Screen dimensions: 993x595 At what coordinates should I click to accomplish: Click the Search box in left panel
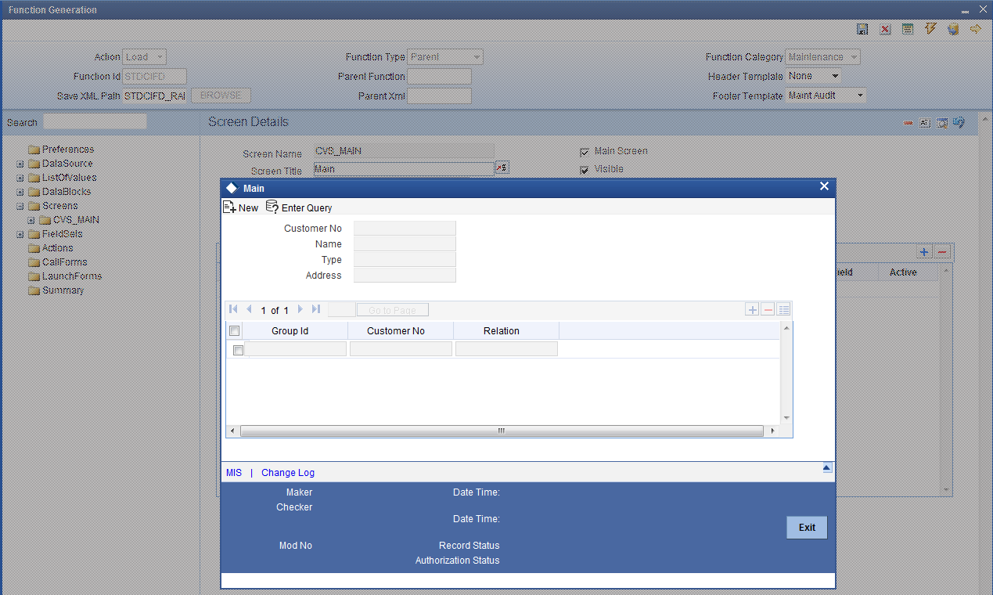[94, 122]
